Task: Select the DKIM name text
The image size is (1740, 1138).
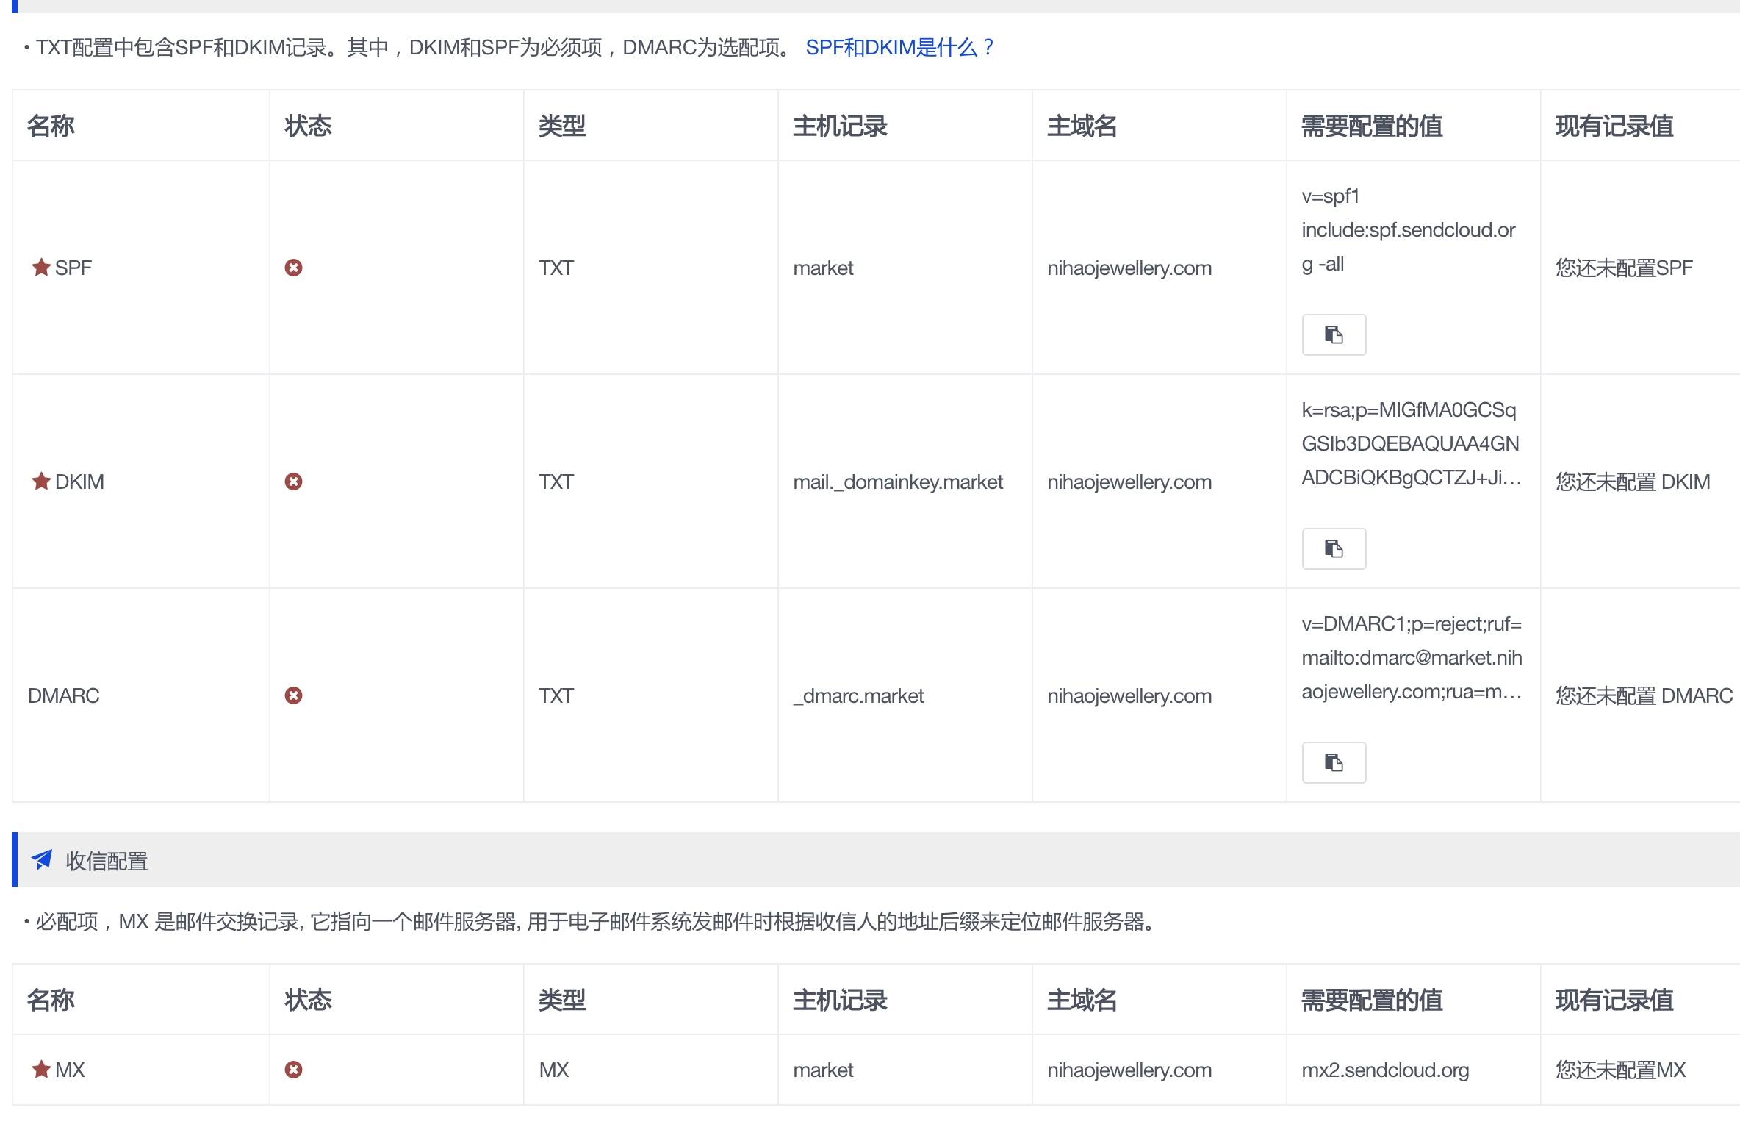Action: pos(79,482)
